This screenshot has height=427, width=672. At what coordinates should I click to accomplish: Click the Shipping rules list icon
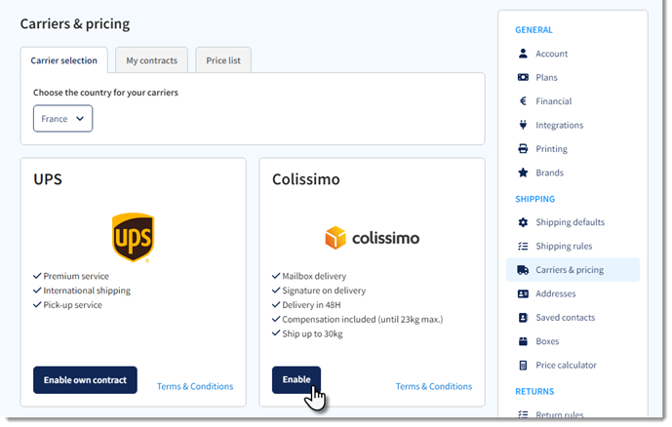pos(523,246)
